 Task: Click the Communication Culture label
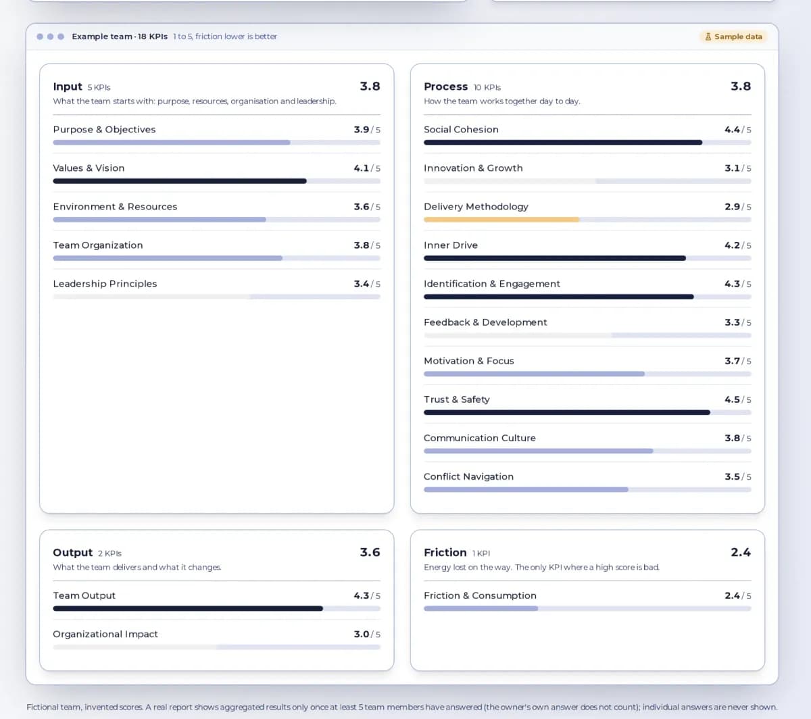click(x=480, y=438)
